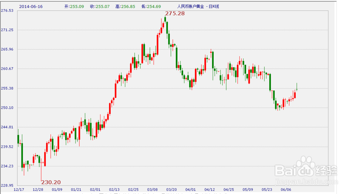Click the x-axis date 12/28
This screenshot has width=358, height=194.
38,190
